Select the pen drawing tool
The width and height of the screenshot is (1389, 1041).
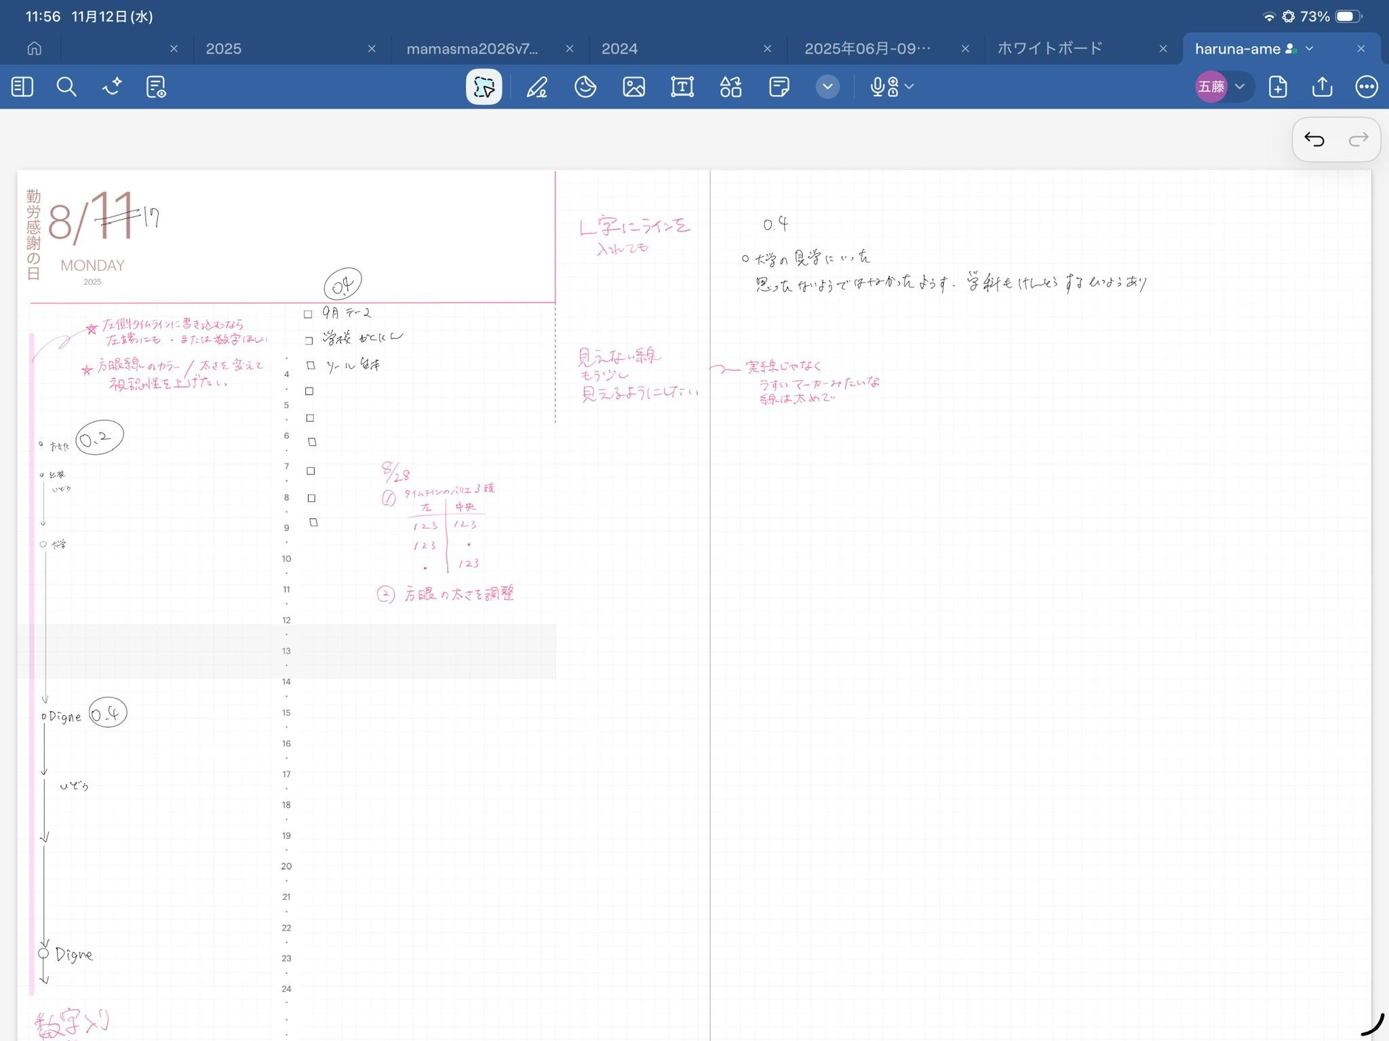536,87
